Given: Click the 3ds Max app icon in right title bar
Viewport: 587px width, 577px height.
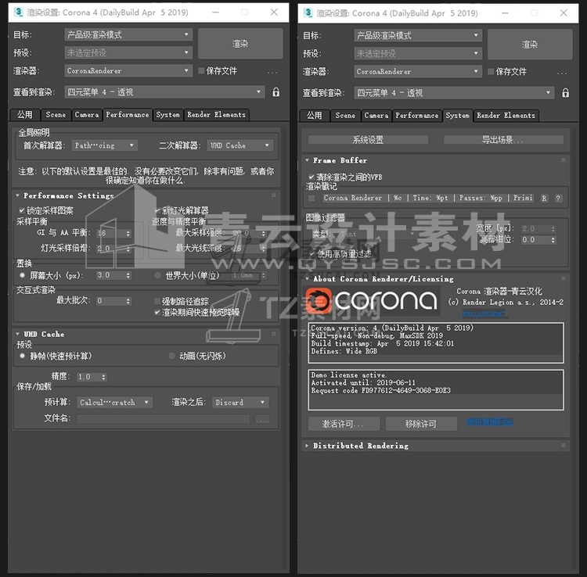Looking at the screenshot, I should 308,13.
